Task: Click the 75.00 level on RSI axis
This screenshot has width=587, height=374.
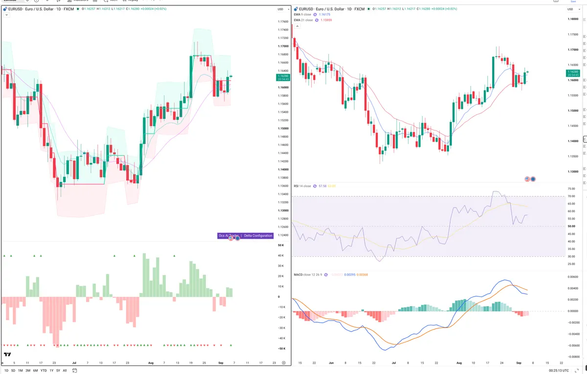Action: [x=571, y=188]
